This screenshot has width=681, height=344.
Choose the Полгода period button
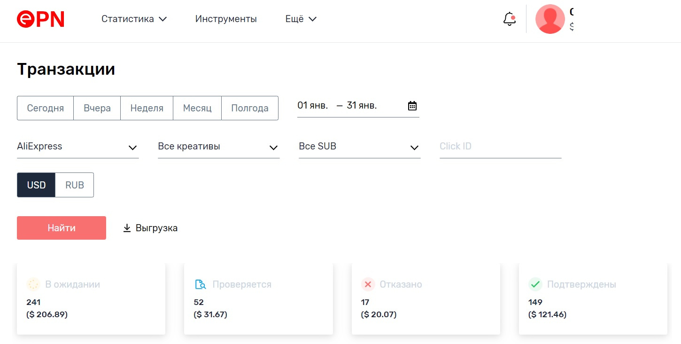(249, 108)
